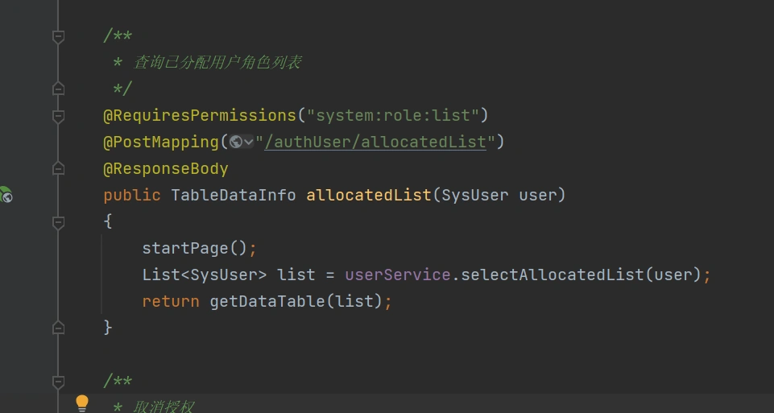Open the chevron dropdown beside the globe icon
This screenshot has height=413, width=774.
click(248, 142)
